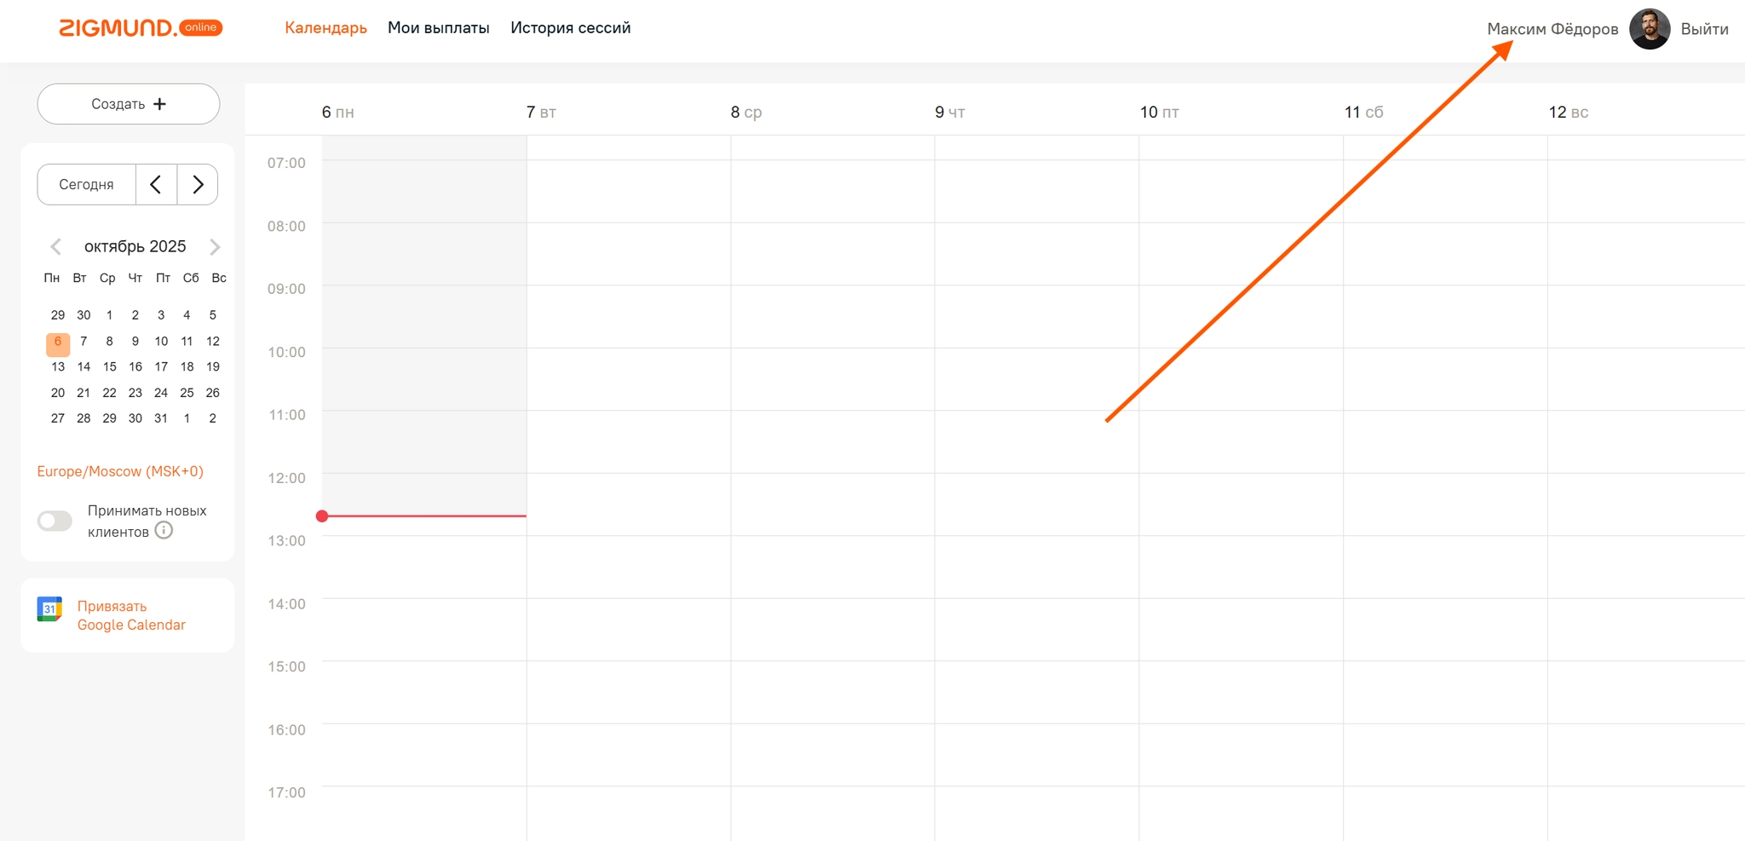Click the current time marker red dot
This screenshot has height=841, width=1745.
click(322, 516)
